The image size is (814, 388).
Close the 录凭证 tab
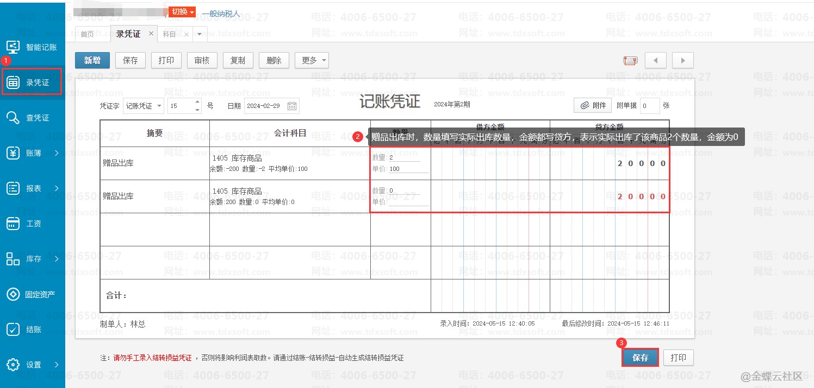[x=151, y=34]
